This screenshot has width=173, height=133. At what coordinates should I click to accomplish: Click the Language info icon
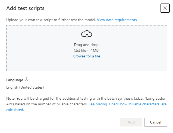pyautogui.click(x=27, y=80)
